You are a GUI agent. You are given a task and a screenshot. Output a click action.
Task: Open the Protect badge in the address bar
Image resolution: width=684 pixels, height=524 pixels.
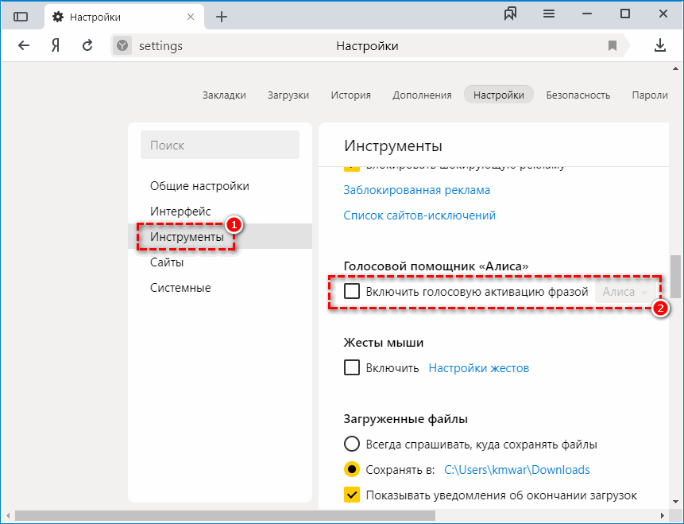point(121,45)
